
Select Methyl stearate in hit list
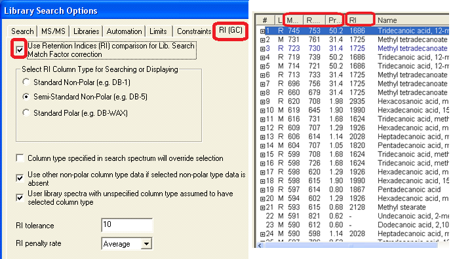tap(402, 207)
